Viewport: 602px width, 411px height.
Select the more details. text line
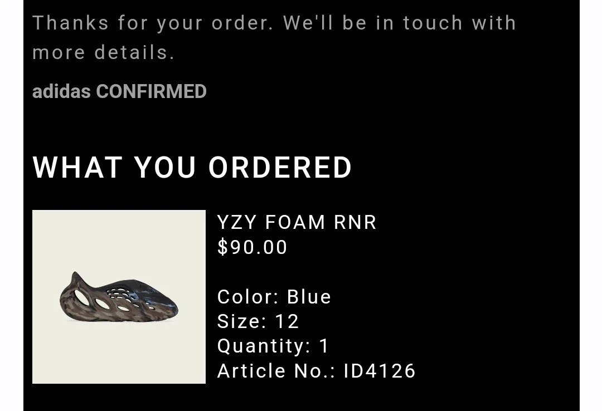[103, 52]
